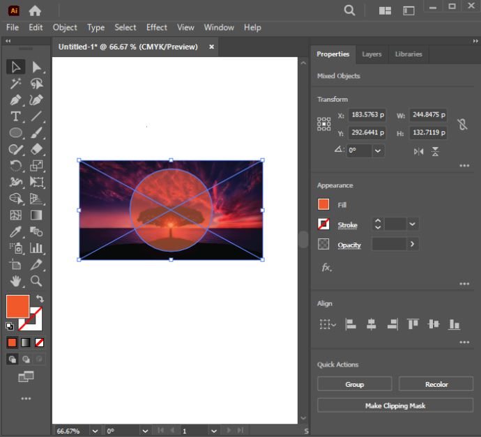Click Make Clipping Mask button
481x437 pixels.
pos(395,406)
